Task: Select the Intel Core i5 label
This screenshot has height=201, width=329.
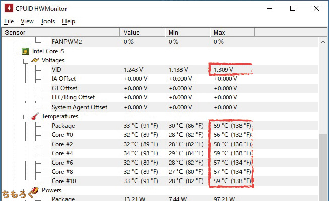Action: 48,51
